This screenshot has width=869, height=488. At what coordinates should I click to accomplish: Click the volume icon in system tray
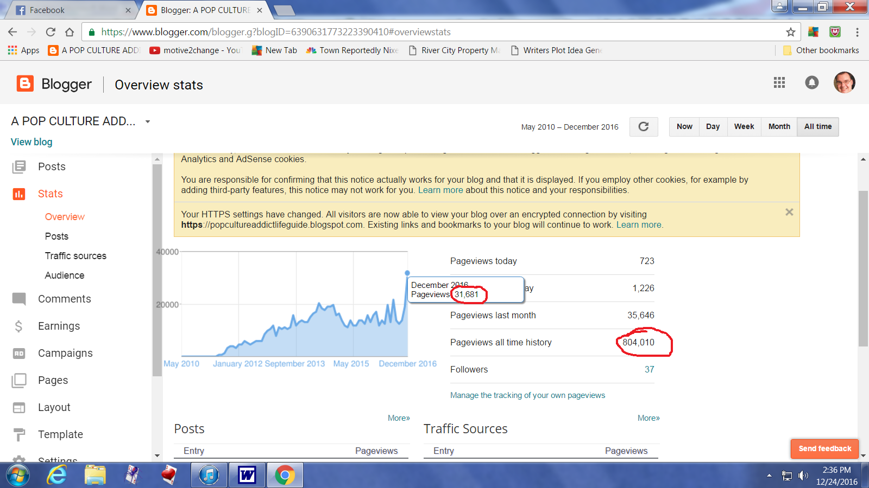pos(803,476)
